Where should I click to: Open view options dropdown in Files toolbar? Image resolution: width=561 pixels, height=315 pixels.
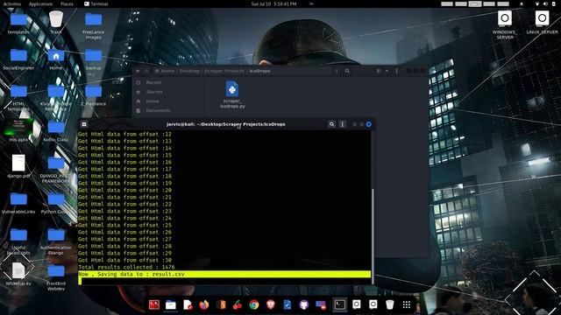(387, 71)
